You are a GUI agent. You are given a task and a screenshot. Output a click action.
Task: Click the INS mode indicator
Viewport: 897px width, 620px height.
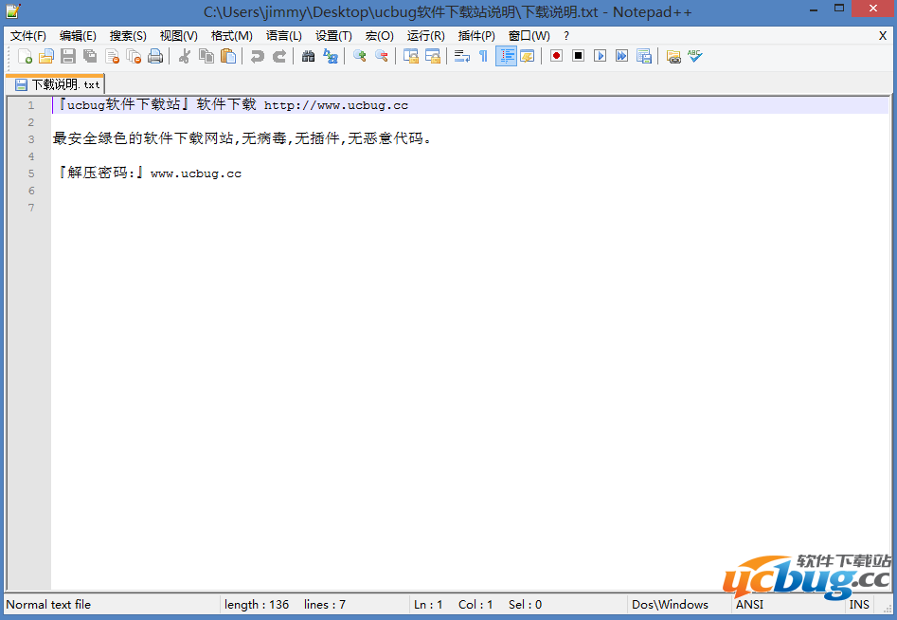[x=858, y=604]
